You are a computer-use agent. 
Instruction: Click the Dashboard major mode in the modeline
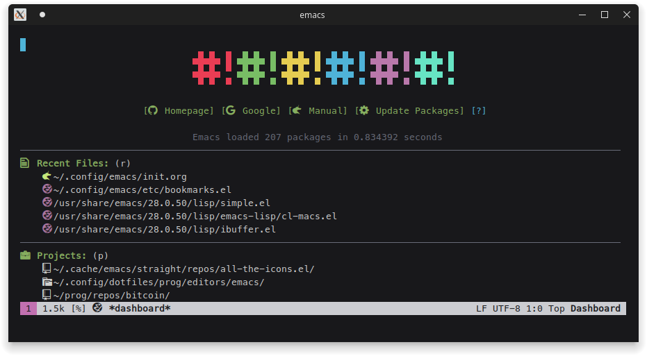pos(595,308)
